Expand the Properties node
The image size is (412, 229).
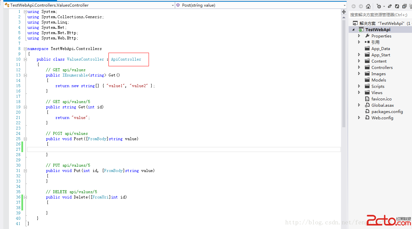coord(359,36)
